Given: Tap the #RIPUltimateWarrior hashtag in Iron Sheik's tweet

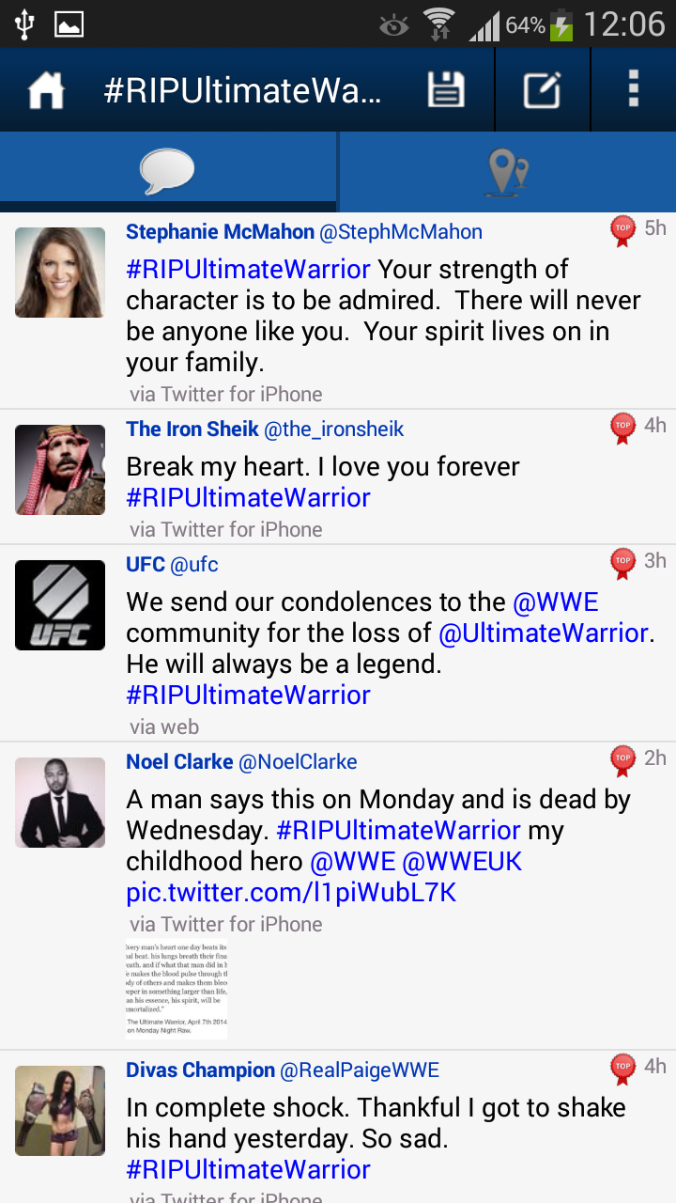Looking at the screenshot, I should click(x=249, y=497).
